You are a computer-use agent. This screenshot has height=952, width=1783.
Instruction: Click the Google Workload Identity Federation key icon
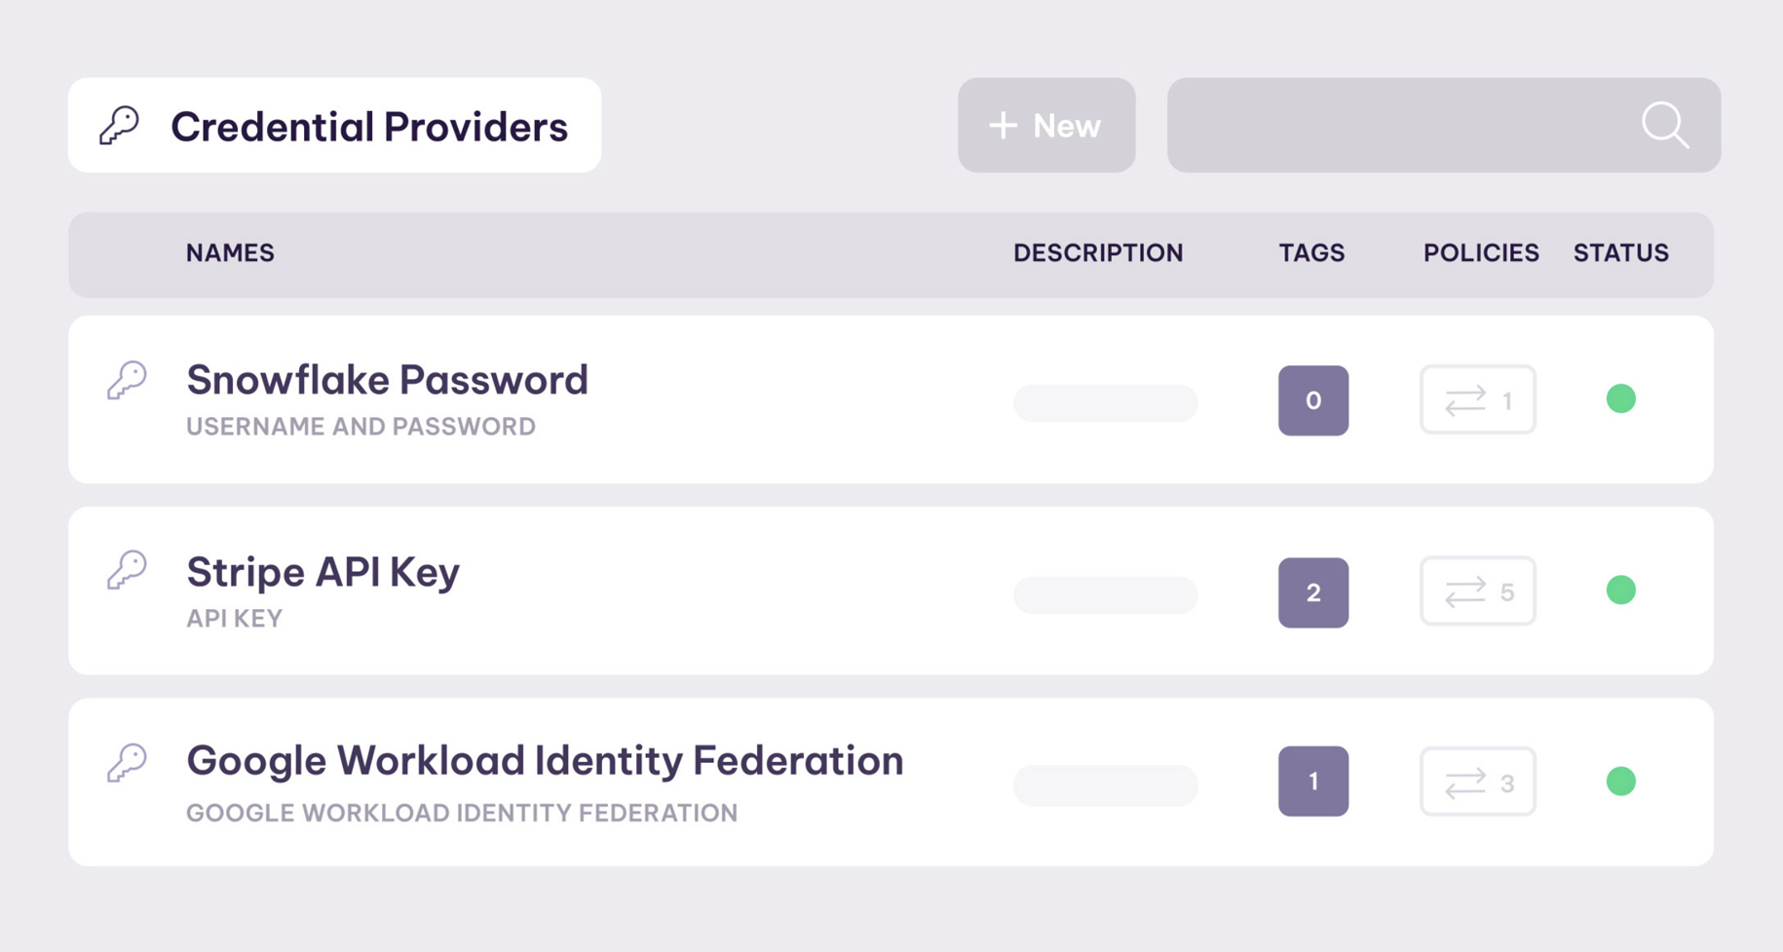127,762
